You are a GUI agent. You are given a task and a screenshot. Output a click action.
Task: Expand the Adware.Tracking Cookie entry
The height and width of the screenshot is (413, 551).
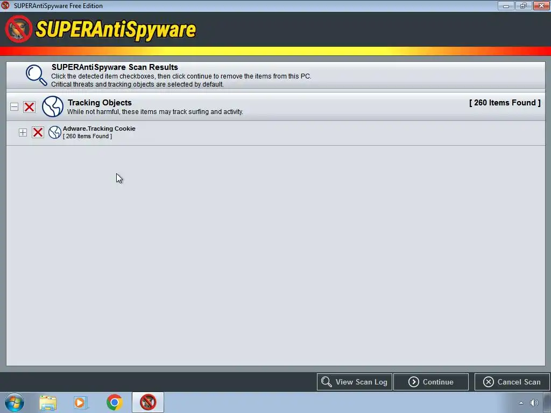click(23, 132)
